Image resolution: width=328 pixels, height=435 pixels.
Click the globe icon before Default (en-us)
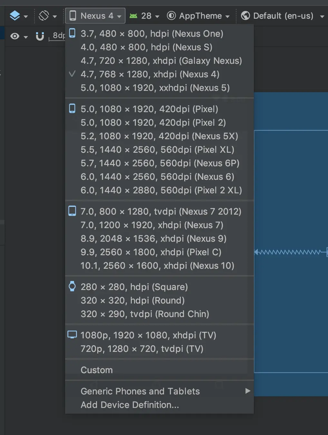246,15
